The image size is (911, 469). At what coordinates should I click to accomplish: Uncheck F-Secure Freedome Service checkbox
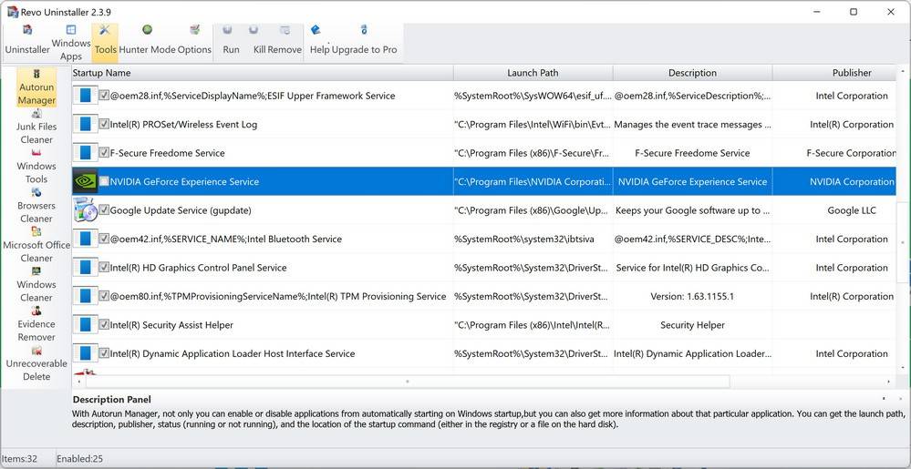point(104,153)
